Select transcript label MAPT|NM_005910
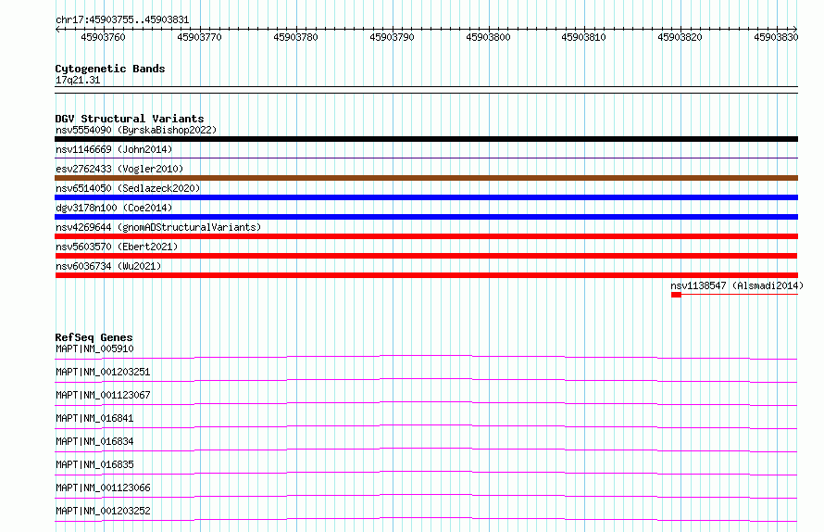The width and height of the screenshot is (824, 532). coord(94,348)
